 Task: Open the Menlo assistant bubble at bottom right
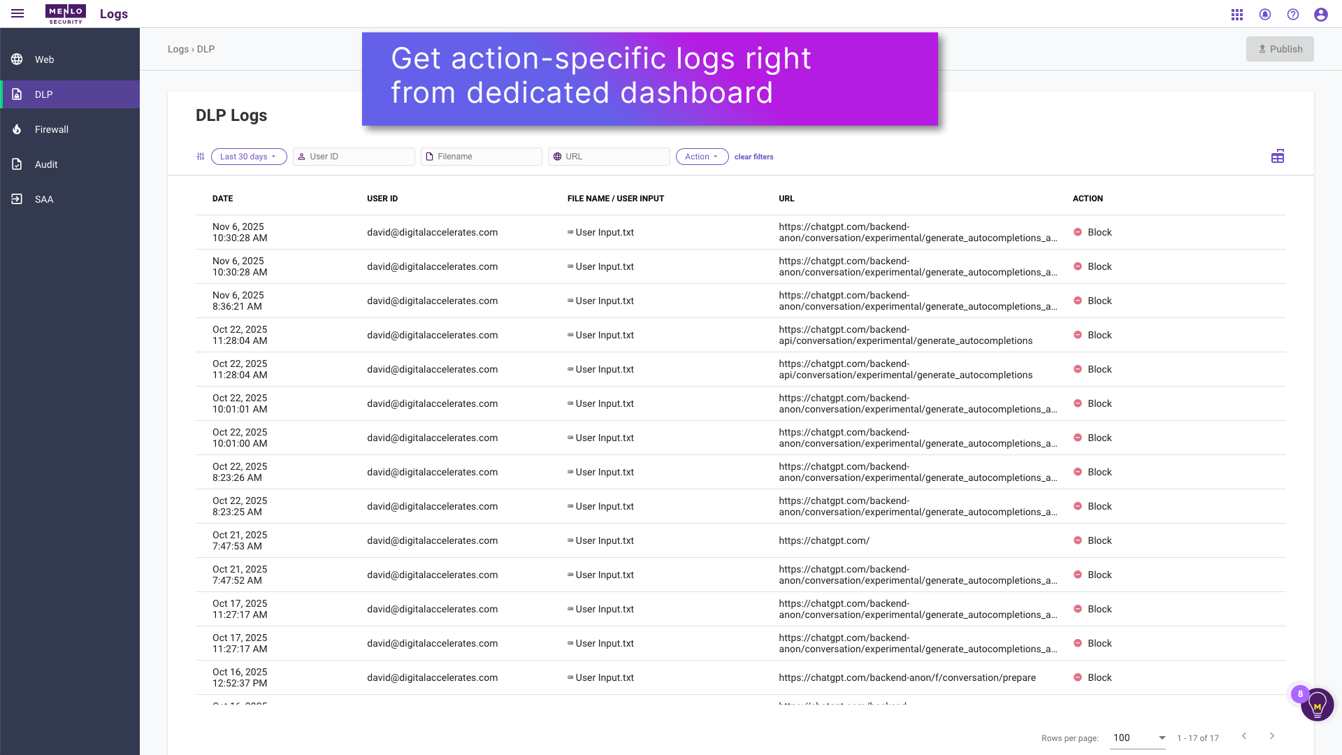click(1317, 705)
